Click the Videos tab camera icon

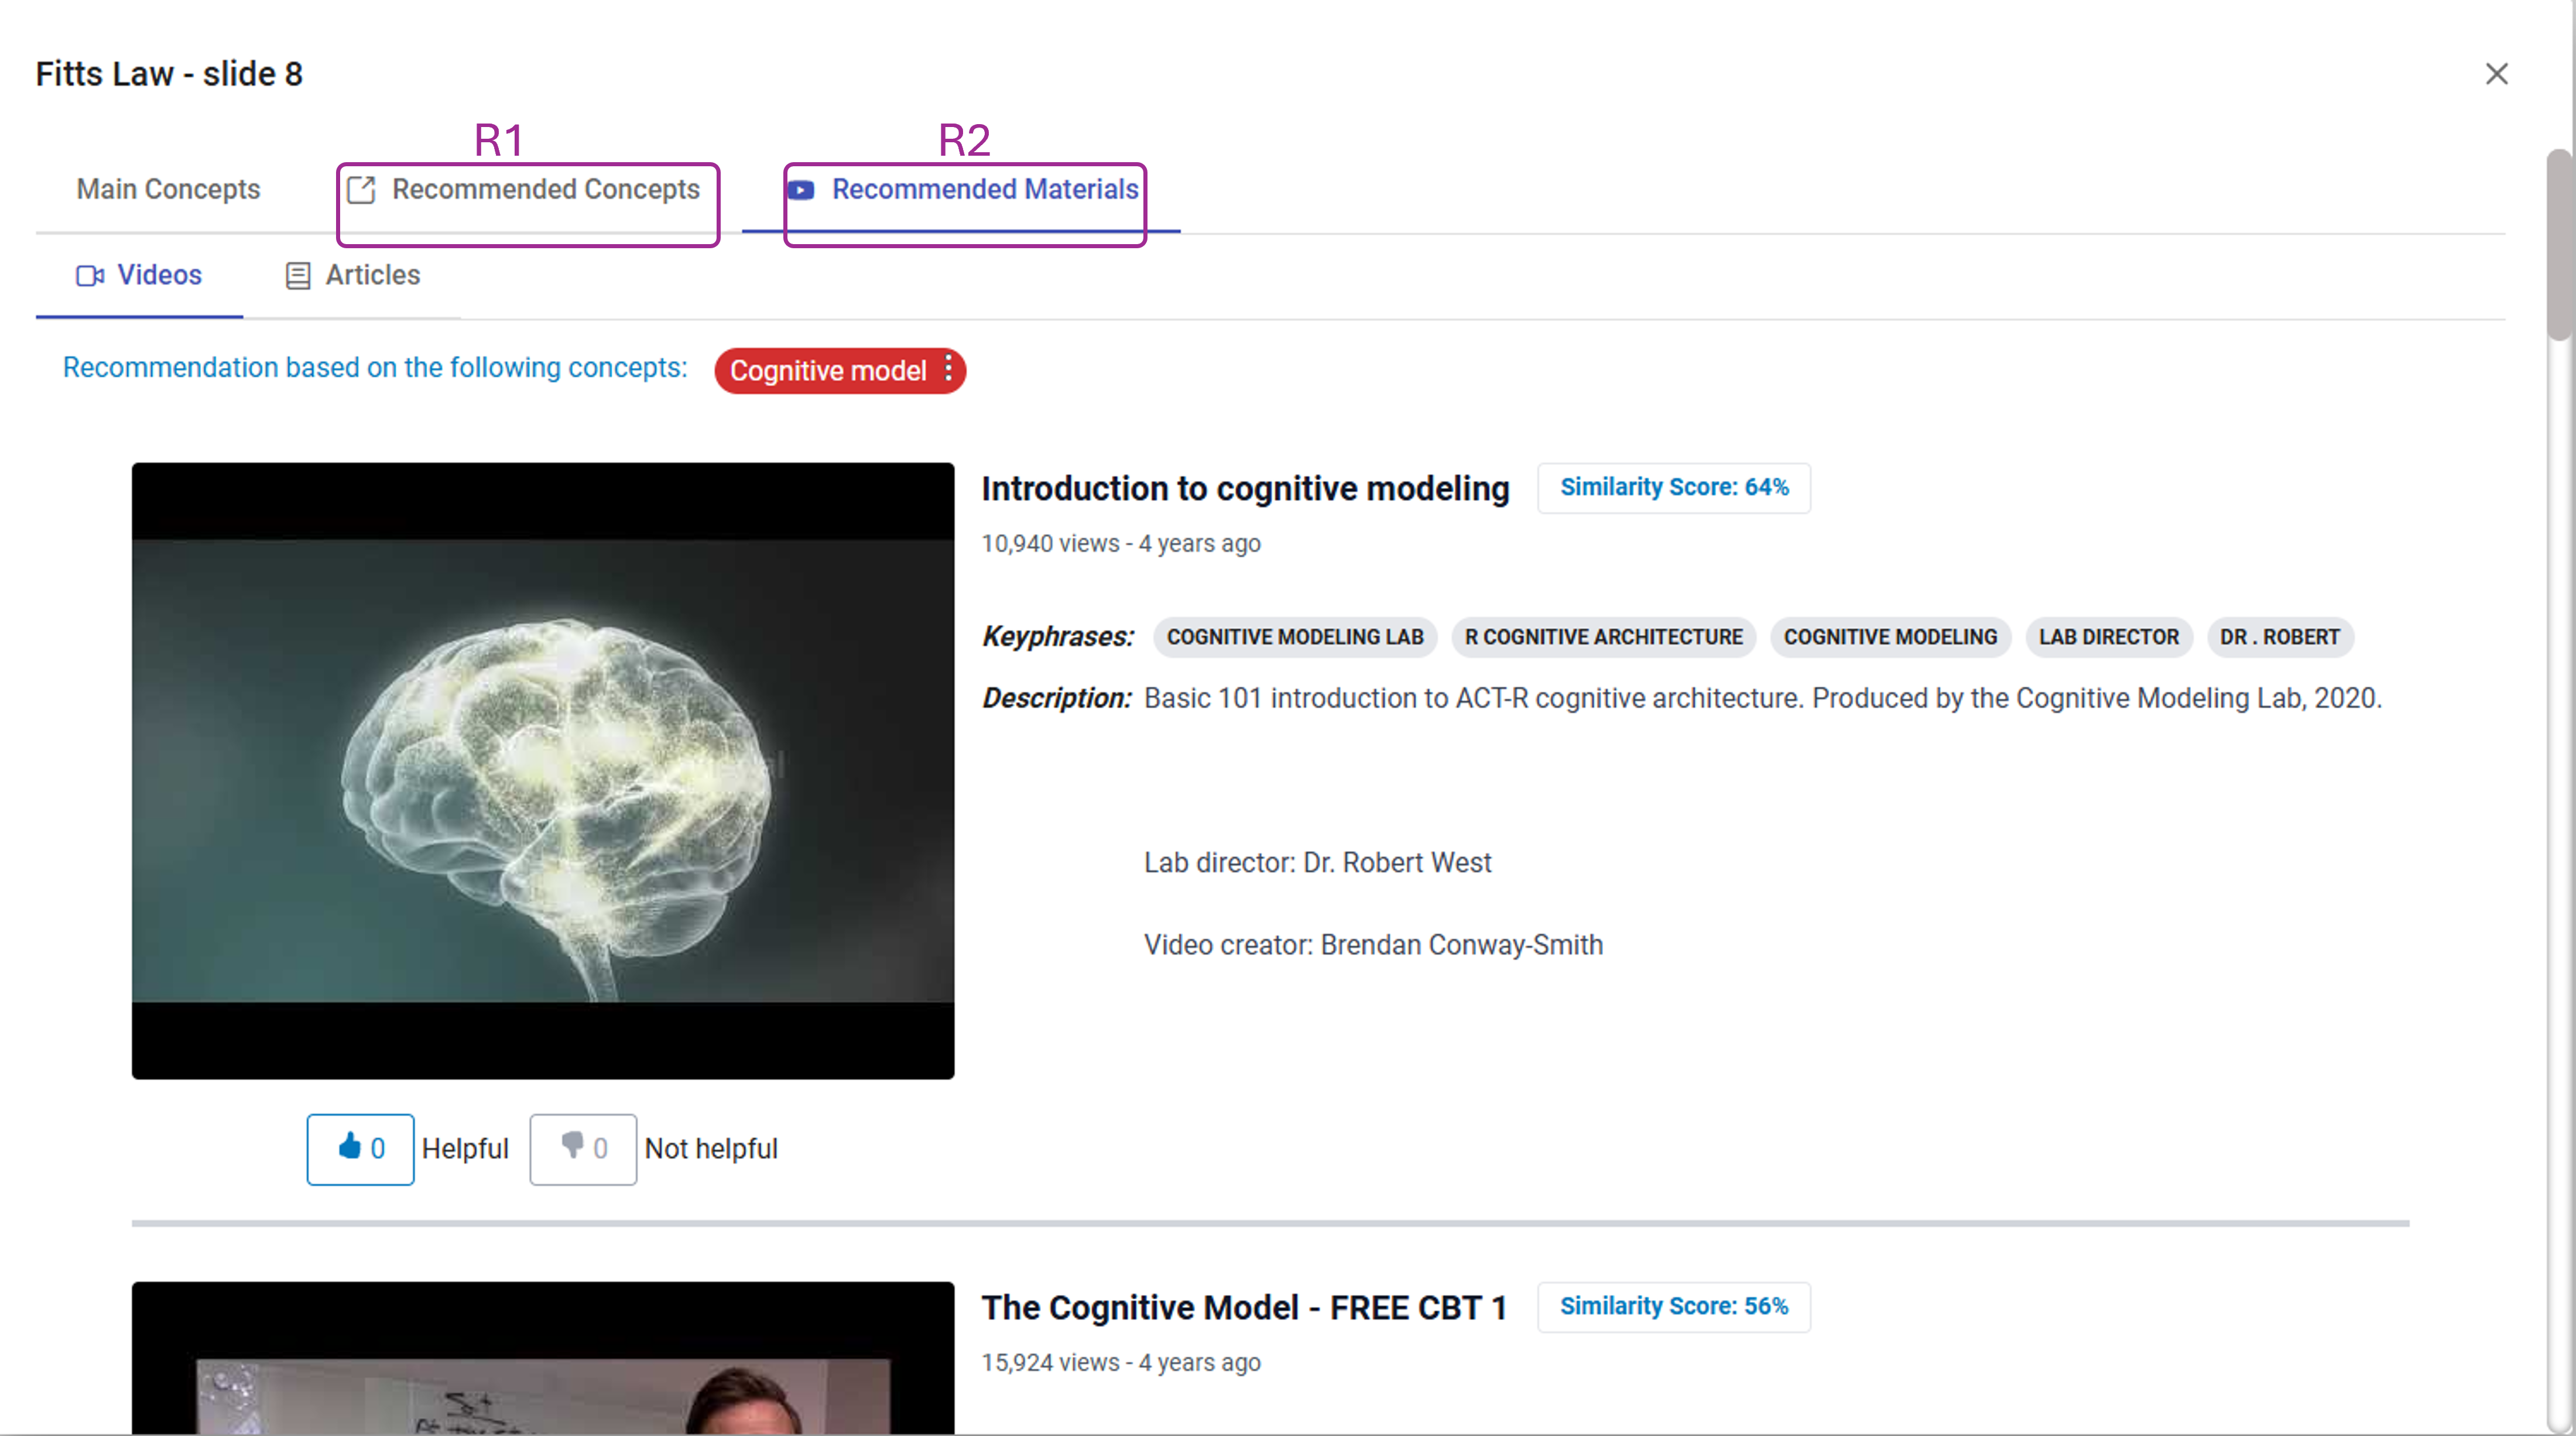(x=90, y=275)
